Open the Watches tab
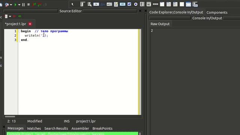 [x=34, y=128]
